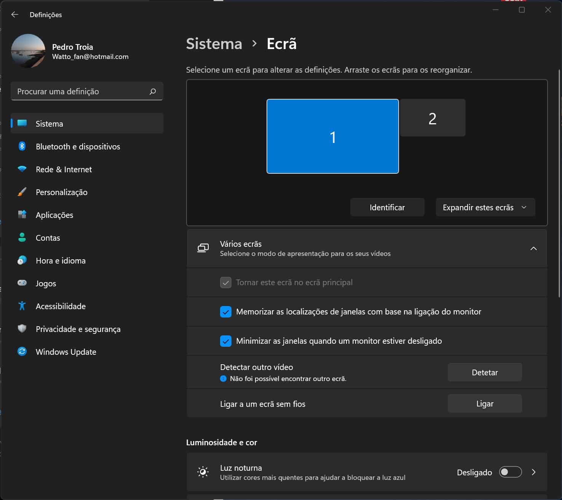Viewport: 562px width, 500px height.
Task: Click the Personalização paintbrush icon
Action: [x=22, y=192]
